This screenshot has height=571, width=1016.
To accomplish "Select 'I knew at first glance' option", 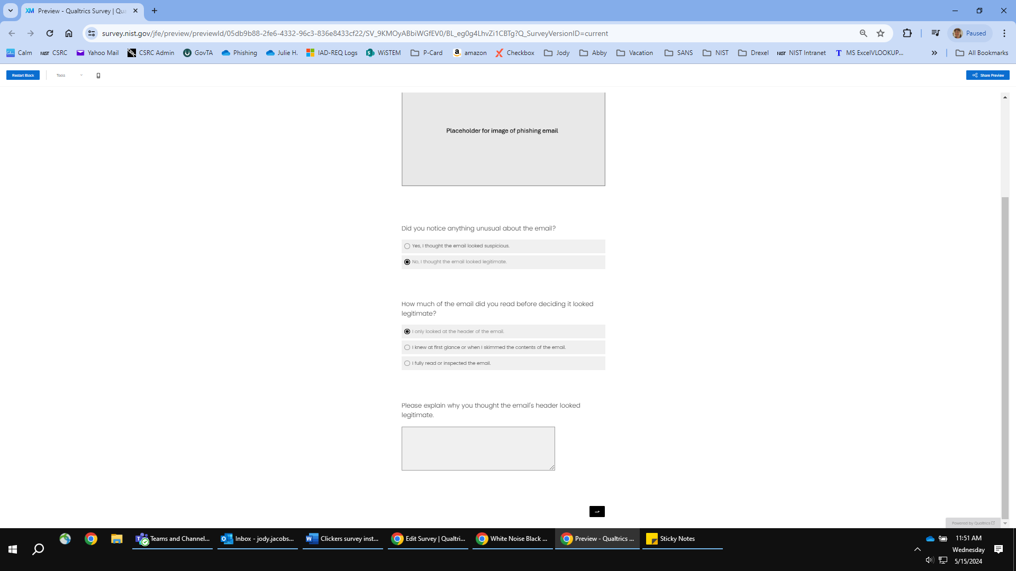I will pyautogui.click(x=407, y=347).
